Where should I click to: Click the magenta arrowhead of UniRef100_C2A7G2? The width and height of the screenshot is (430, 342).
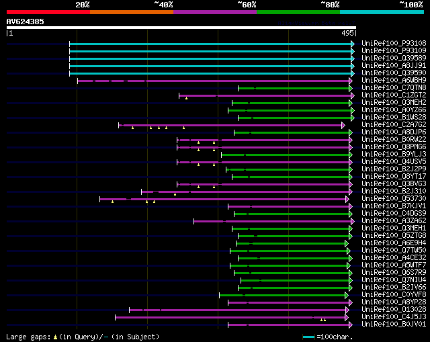pyautogui.click(x=343, y=126)
